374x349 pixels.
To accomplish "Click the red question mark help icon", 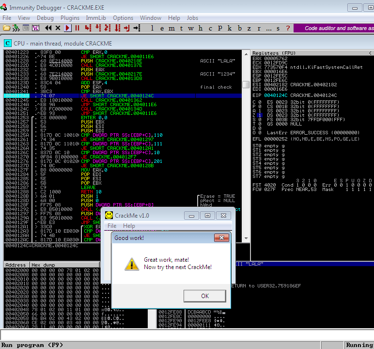I will tap(288, 28).
